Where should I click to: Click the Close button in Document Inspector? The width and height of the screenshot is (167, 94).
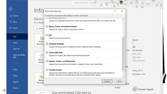(119, 81)
